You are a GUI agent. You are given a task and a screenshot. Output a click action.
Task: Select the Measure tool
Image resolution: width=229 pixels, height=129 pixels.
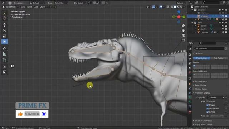coord(4,54)
